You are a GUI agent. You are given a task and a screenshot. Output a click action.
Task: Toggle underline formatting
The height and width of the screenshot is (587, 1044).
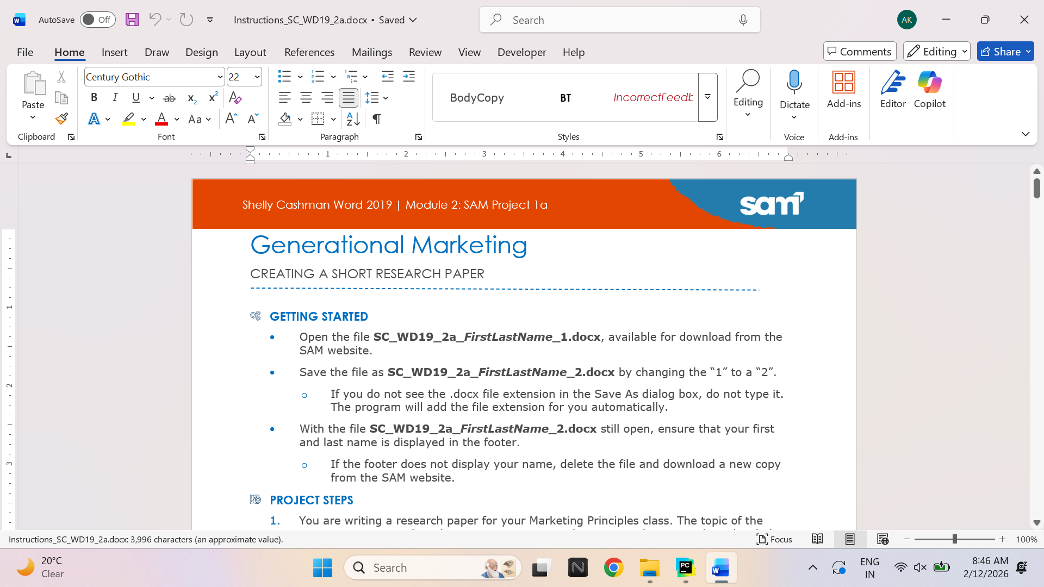click(x=136, y=98)
